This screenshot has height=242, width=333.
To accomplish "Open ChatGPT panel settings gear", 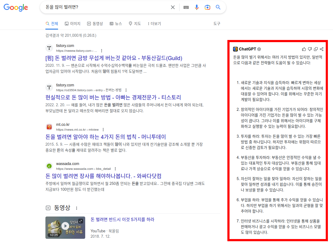I will (259, 49).
